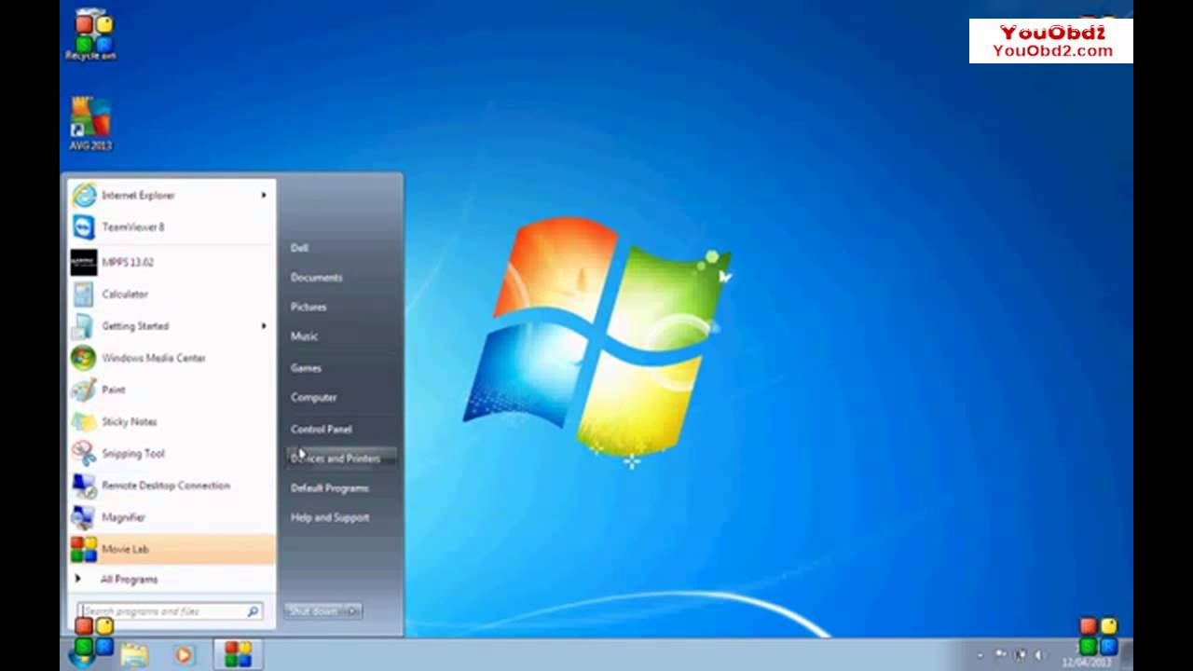Click the Show desktop strip on the taskbar
The image size is (1193, 671).
[1127, 654]
